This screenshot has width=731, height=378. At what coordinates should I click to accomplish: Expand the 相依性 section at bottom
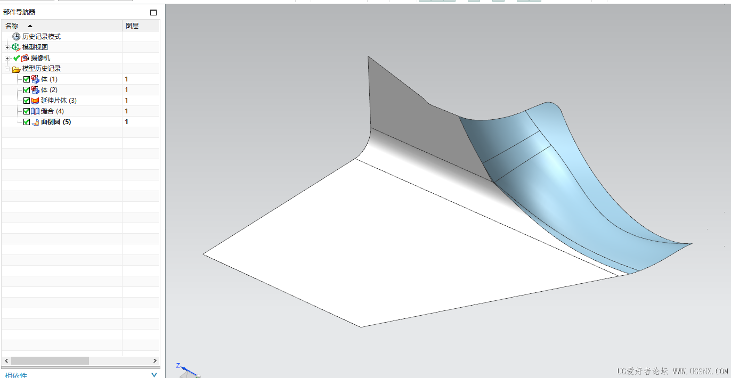pyautogui.click(x=154, y=374)
